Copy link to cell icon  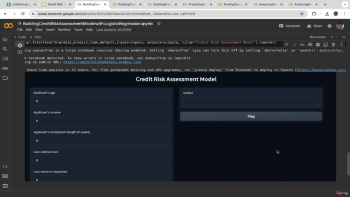click(302, 45)
